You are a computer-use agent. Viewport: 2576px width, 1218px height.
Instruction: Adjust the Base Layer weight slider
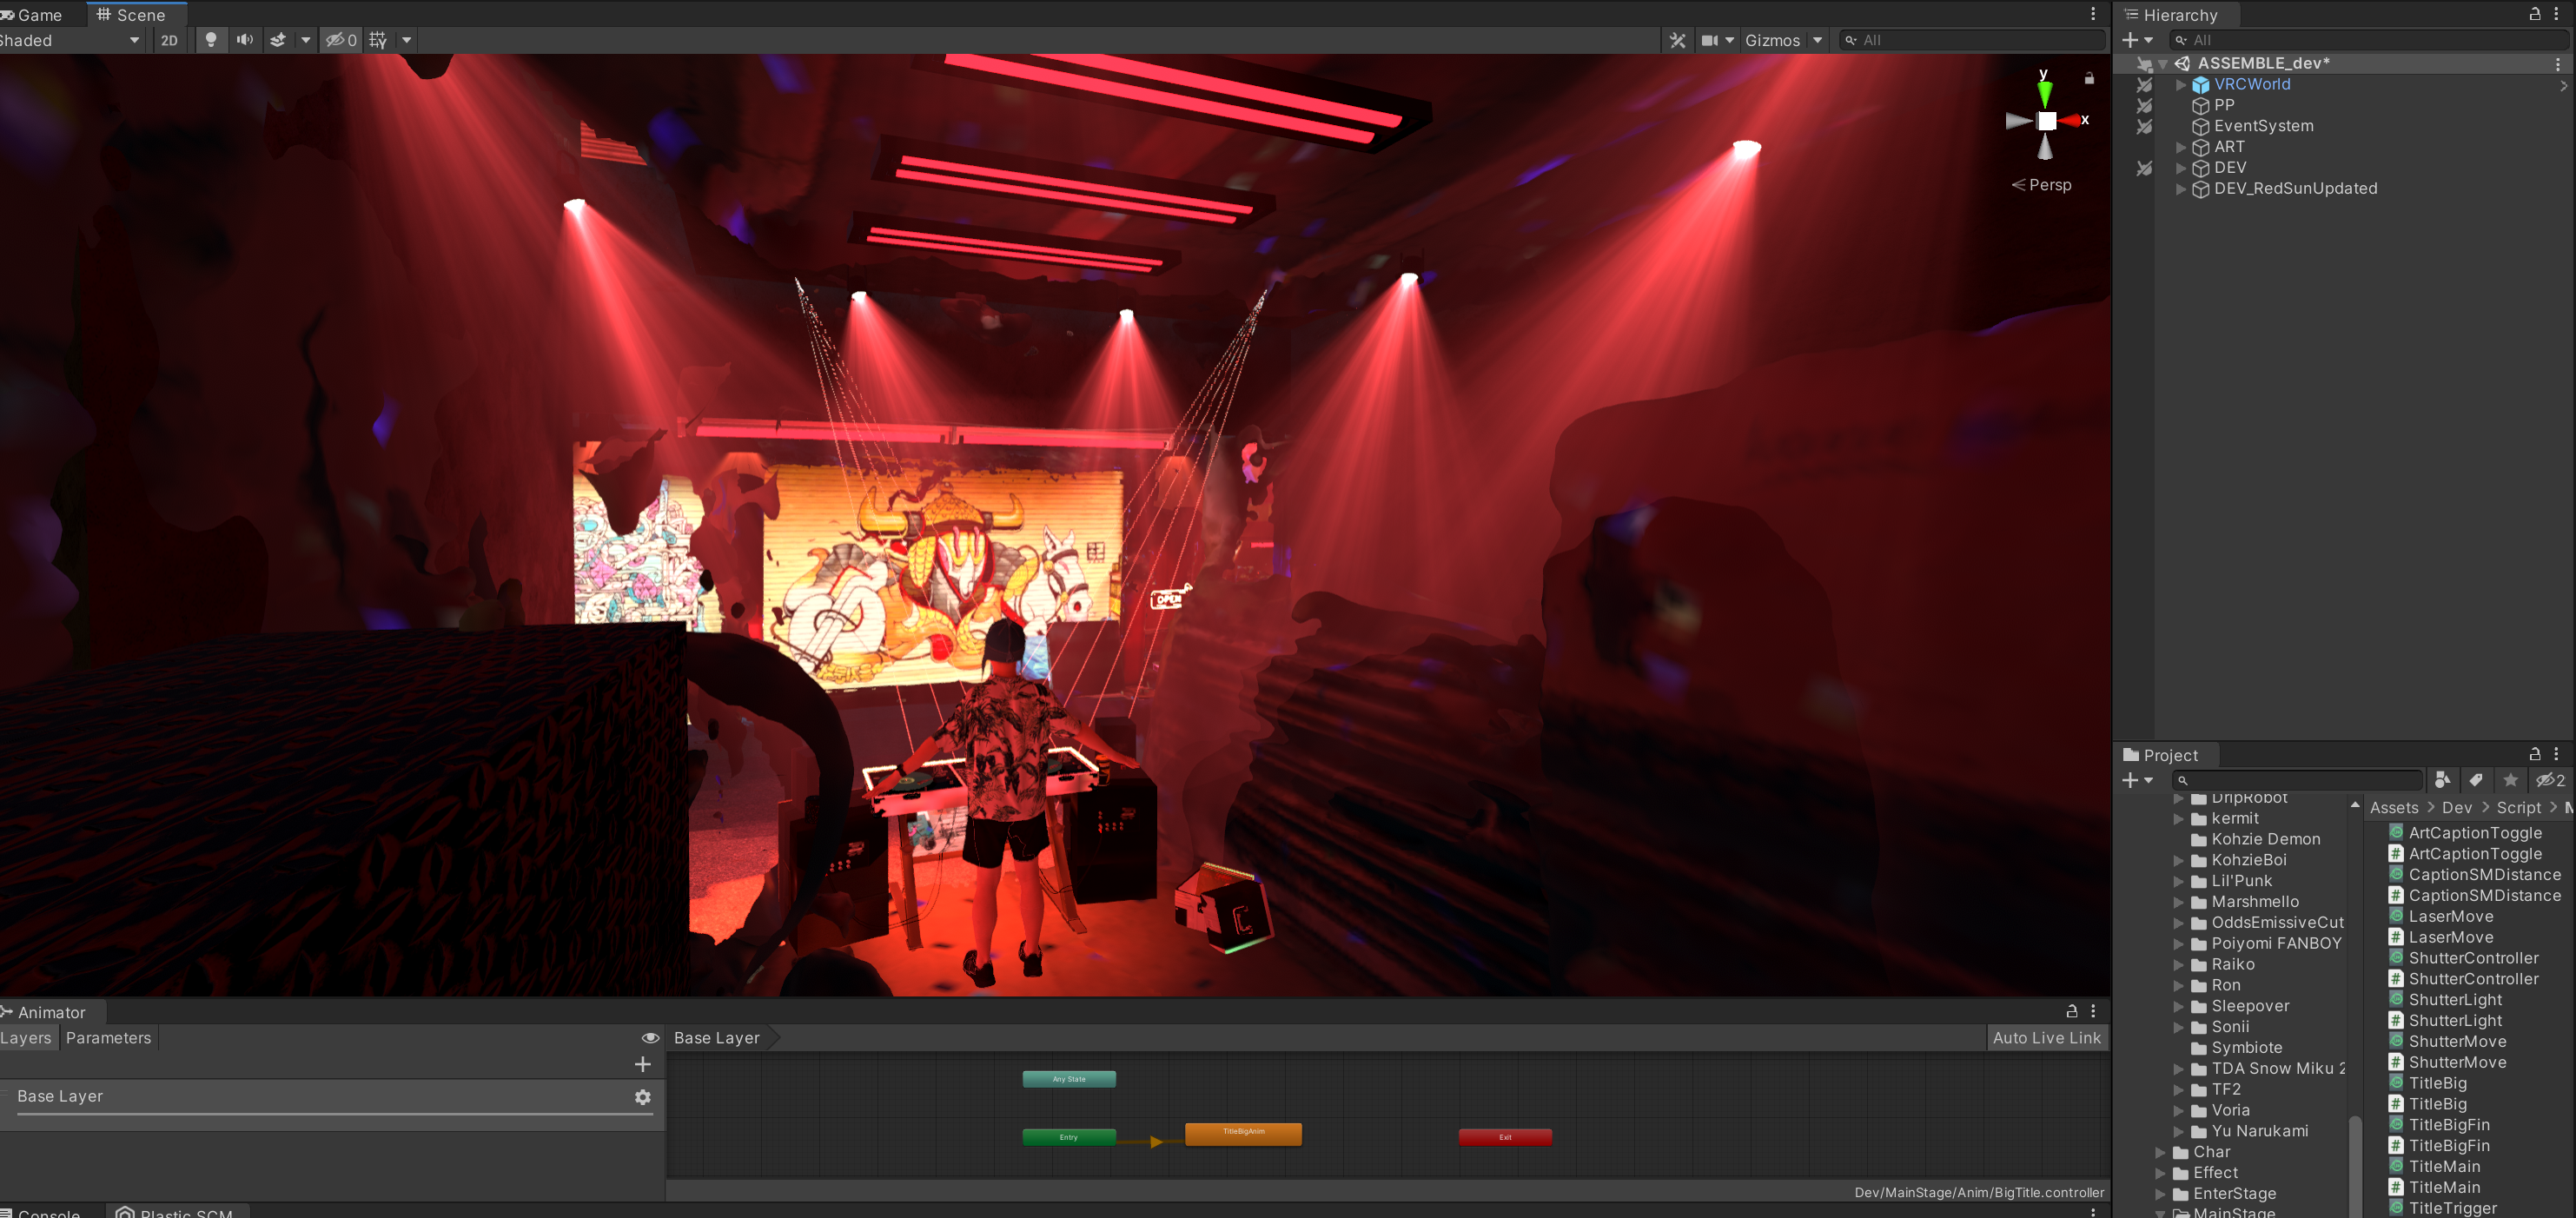[x=334, y=1113]
